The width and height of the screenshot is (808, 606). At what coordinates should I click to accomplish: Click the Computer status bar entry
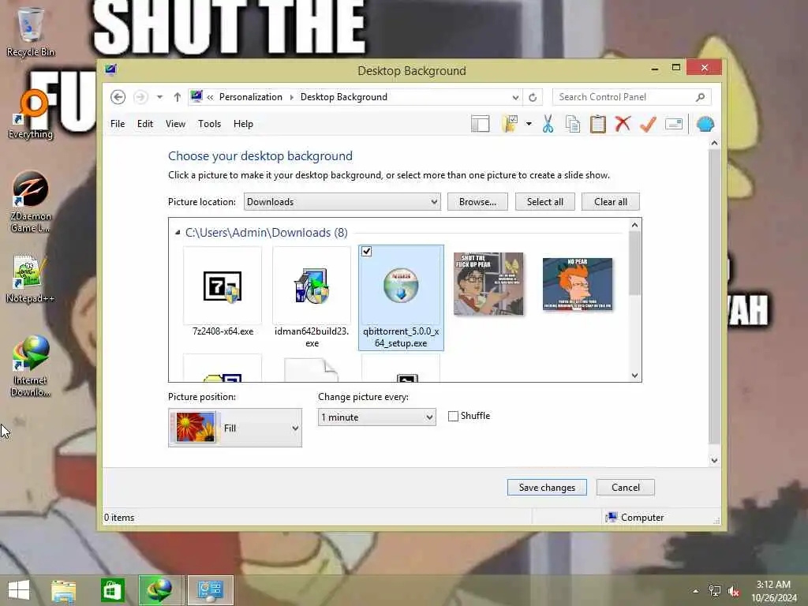(x=635, y=518)
